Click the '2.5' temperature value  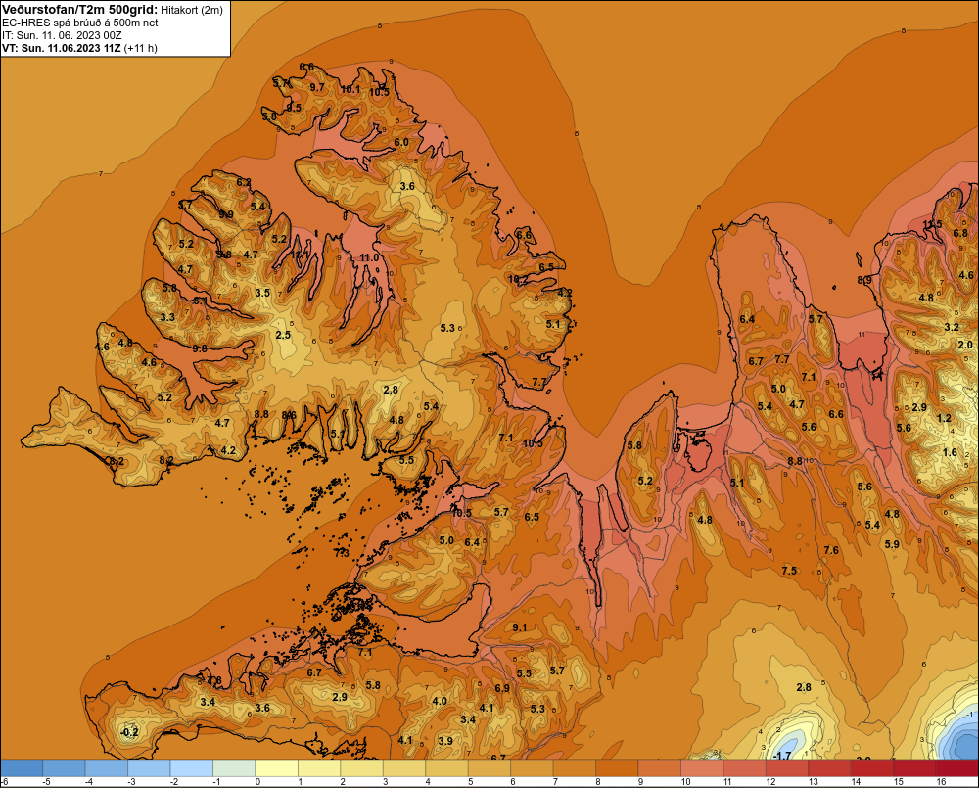283,335
